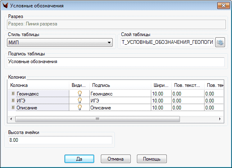
Task: Open the Стиль таблицы МИП dropdown
Action: [x=60, y=43]
